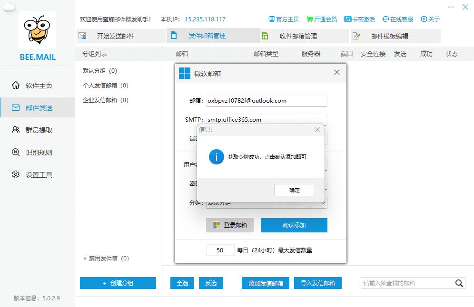Image resolution: width=474 pixels, height=307 pixels.
Task: Click the 邮箱类型 column header
Action: [266, 54]
